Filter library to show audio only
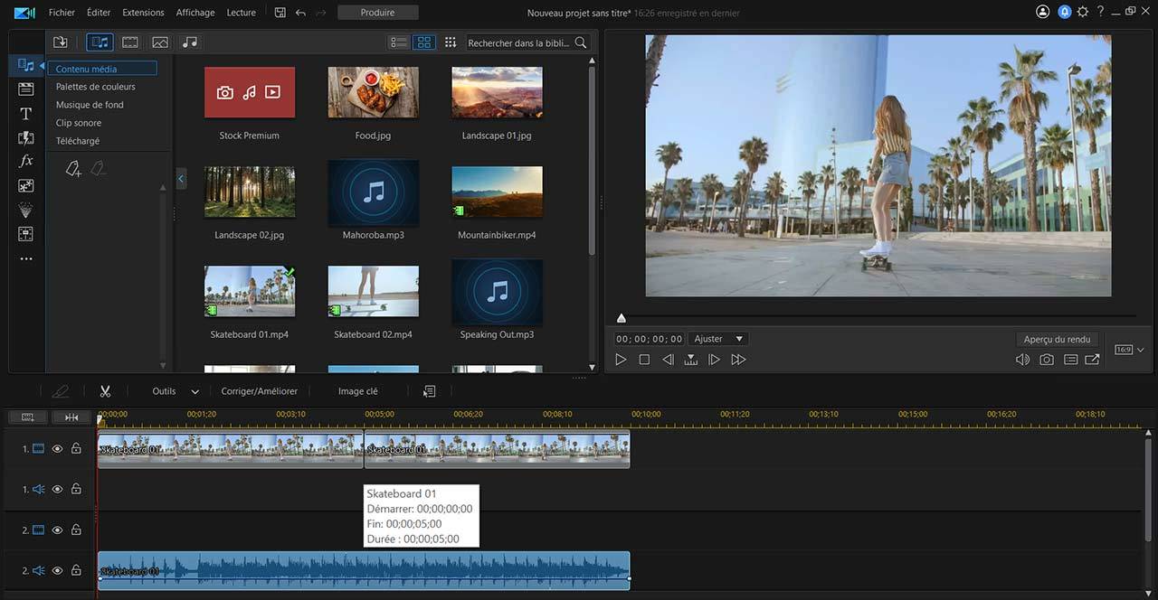The width and height of the screenshot is (1158, 600). [189, 42]
